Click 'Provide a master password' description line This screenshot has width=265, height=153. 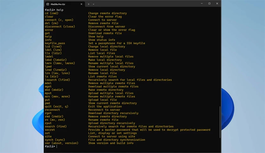(x=149, y=130)
